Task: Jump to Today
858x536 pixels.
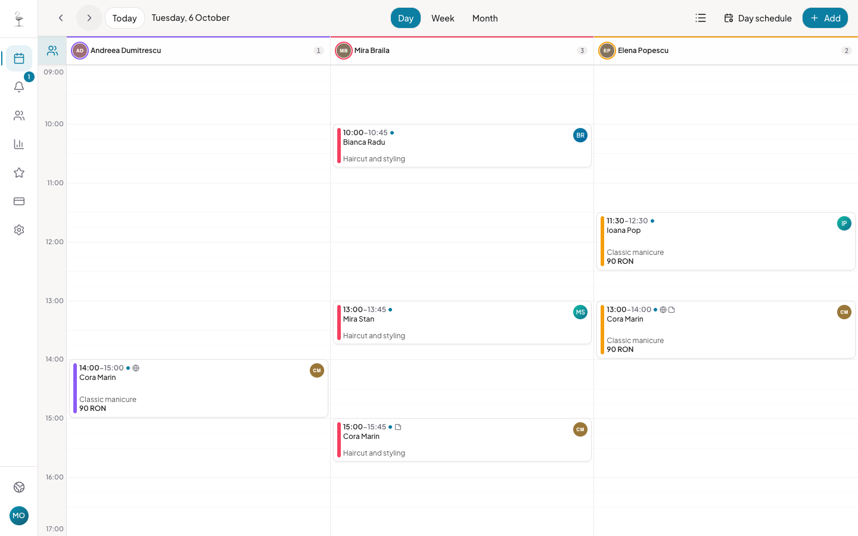Action: click(x=125, y=18)
